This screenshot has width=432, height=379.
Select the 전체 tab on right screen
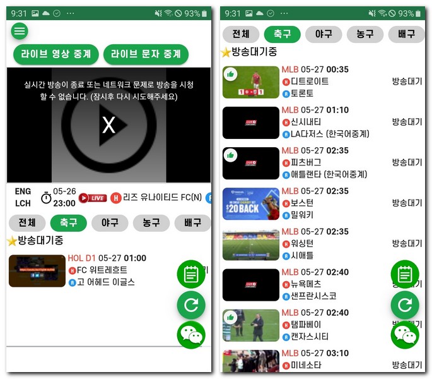[241, 34]
